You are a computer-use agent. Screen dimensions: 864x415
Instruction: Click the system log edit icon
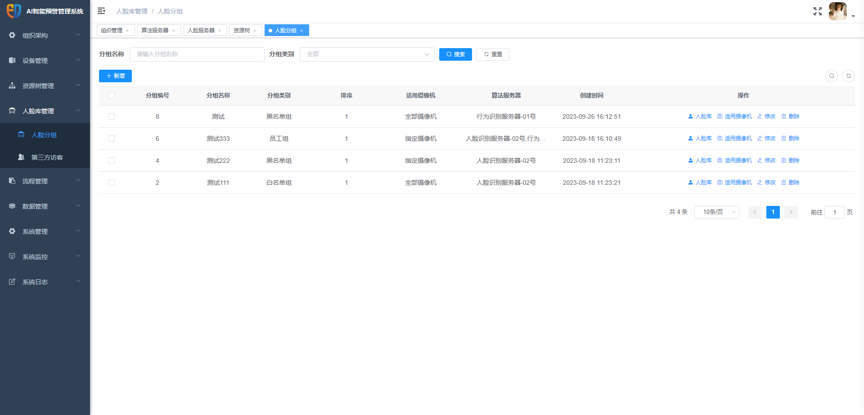pos(12,281)
